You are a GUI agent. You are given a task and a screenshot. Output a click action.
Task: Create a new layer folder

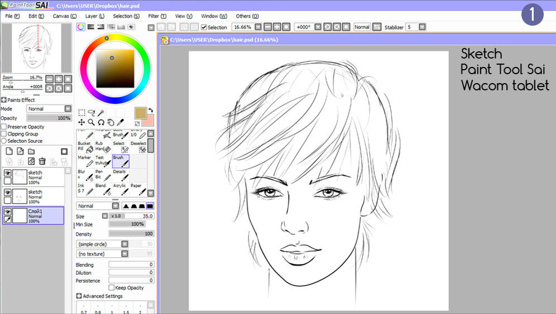(x=31, y=151)
